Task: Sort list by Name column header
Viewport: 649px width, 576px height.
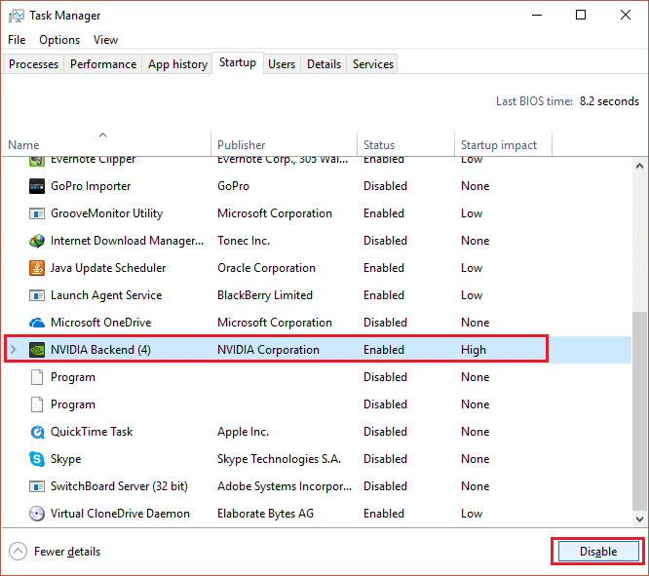Action: pos(23,145)
